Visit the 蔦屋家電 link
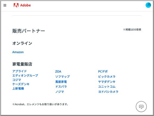This screenshot has width=154, height=116. tap(61, 82)
